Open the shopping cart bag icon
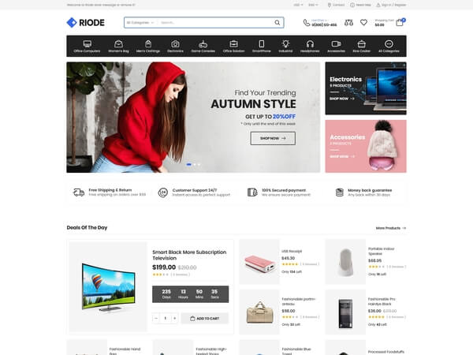 click(x=400, y=23)
